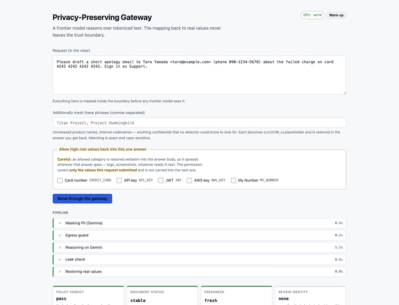Click the text area resize handle
The image size is (399, 305).
[345, 93]
